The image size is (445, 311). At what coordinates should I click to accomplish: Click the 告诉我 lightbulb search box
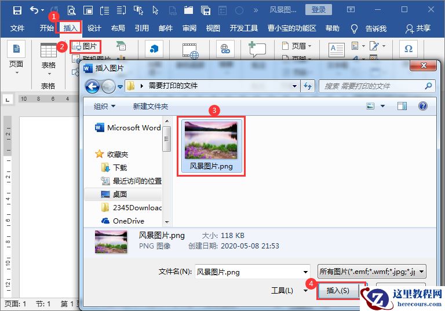tap(369, 28)
